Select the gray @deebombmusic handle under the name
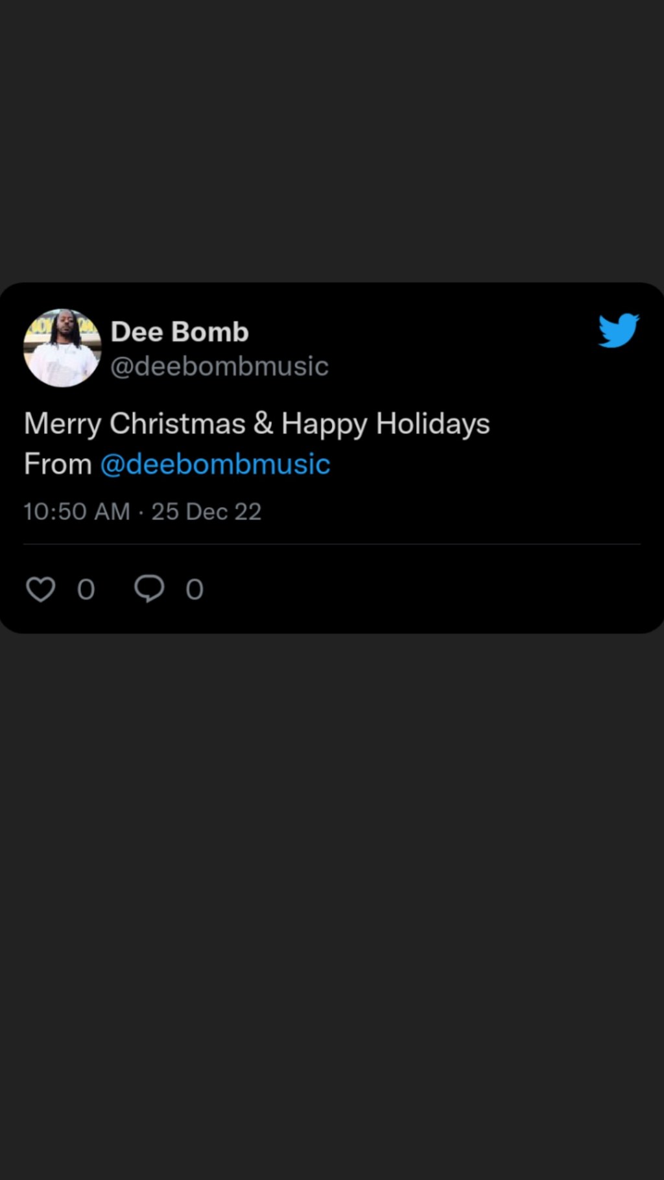The height and width of the screenshot is (1180, 664). tap(219, 366)
